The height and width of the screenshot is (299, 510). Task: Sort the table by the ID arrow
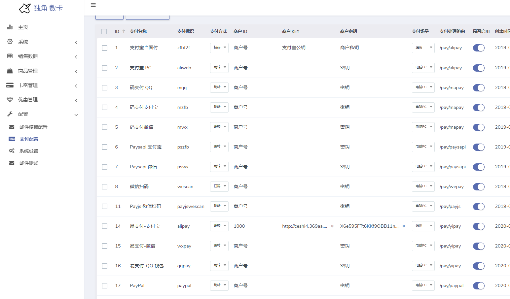(124, 31)
